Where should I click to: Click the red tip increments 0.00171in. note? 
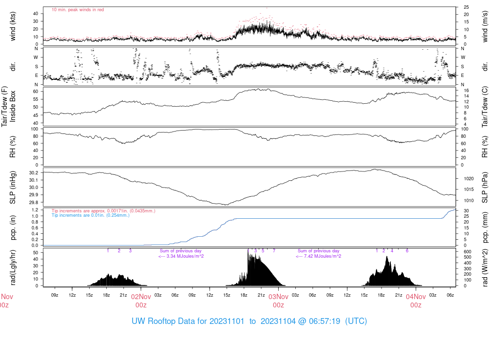coord(103,210)
